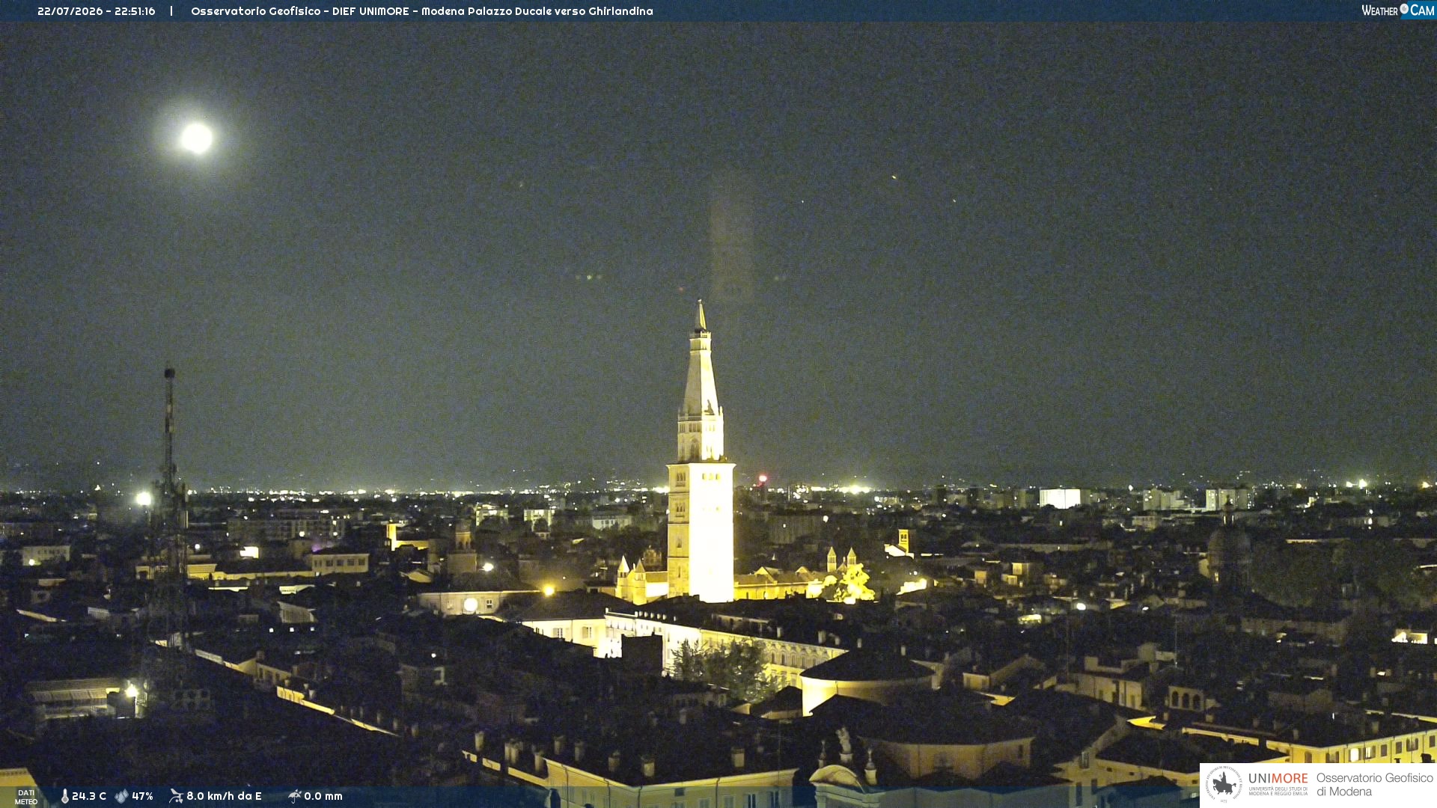Select the 8.0 km/h da E wind value
1437x808 pixels.
click(x=224, y=797)
